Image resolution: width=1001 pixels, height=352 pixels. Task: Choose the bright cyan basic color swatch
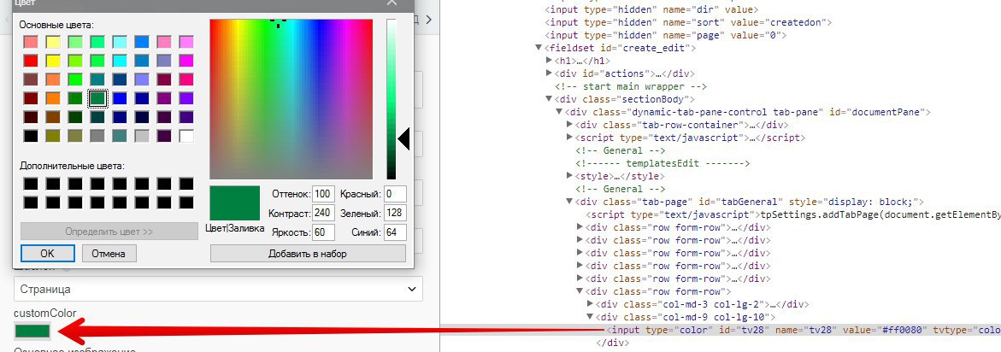[x=120, y=61]
